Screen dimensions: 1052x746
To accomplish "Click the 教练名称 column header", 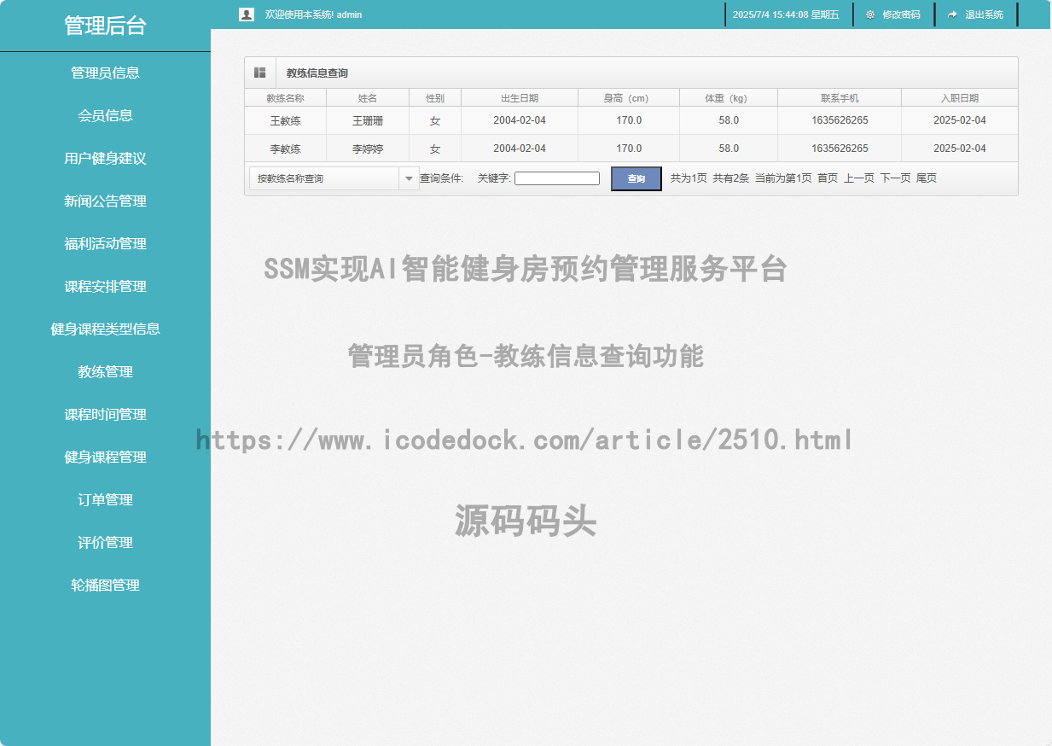I will click(285, 98).
